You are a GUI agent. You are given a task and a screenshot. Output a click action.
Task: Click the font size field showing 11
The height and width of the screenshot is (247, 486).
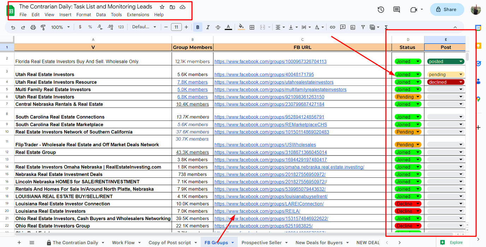pyautogui.click(x=176, y=27)
